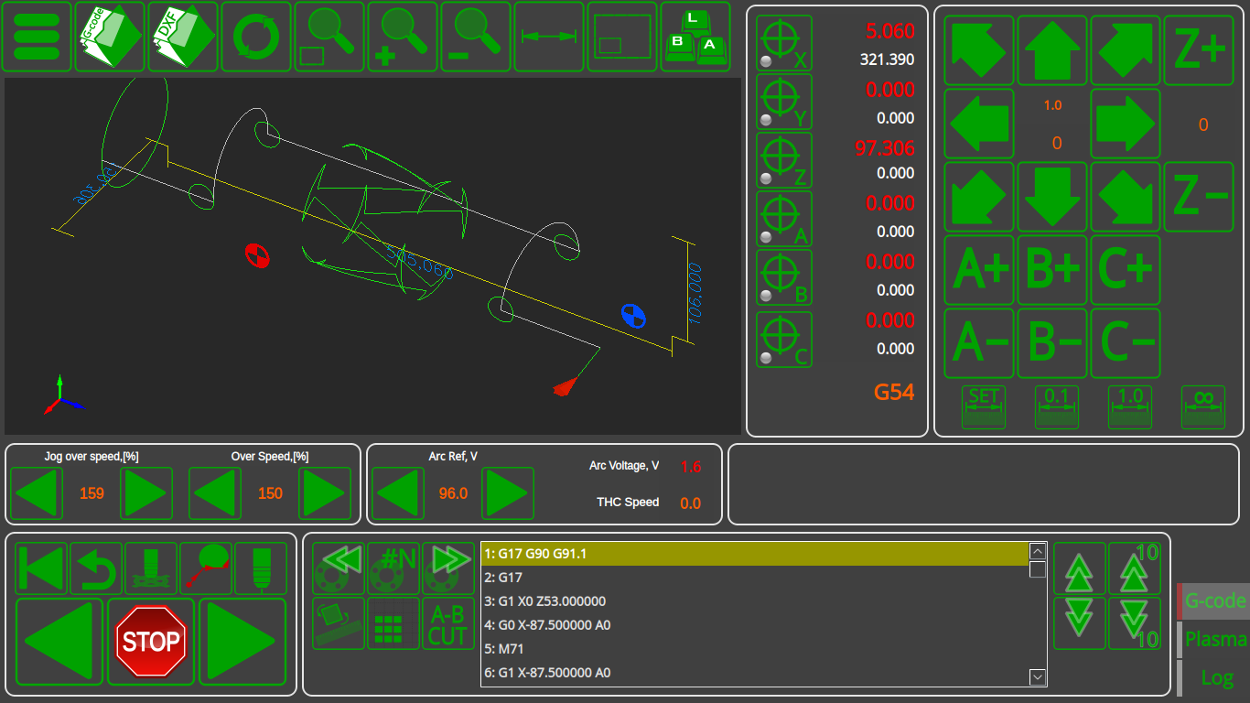Jog right with the right arrow
The height and width of the screenshot is (703, 1250).
[1126, 124]
